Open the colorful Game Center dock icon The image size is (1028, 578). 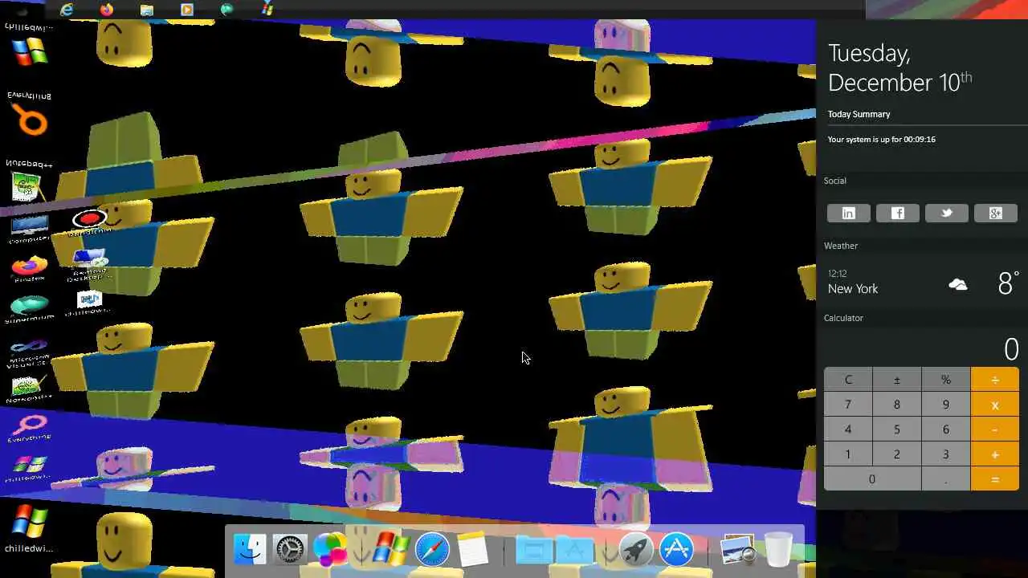(x=330, y=550)
